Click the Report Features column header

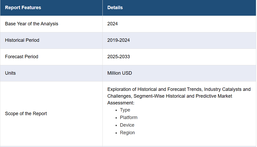click(23, 8)
